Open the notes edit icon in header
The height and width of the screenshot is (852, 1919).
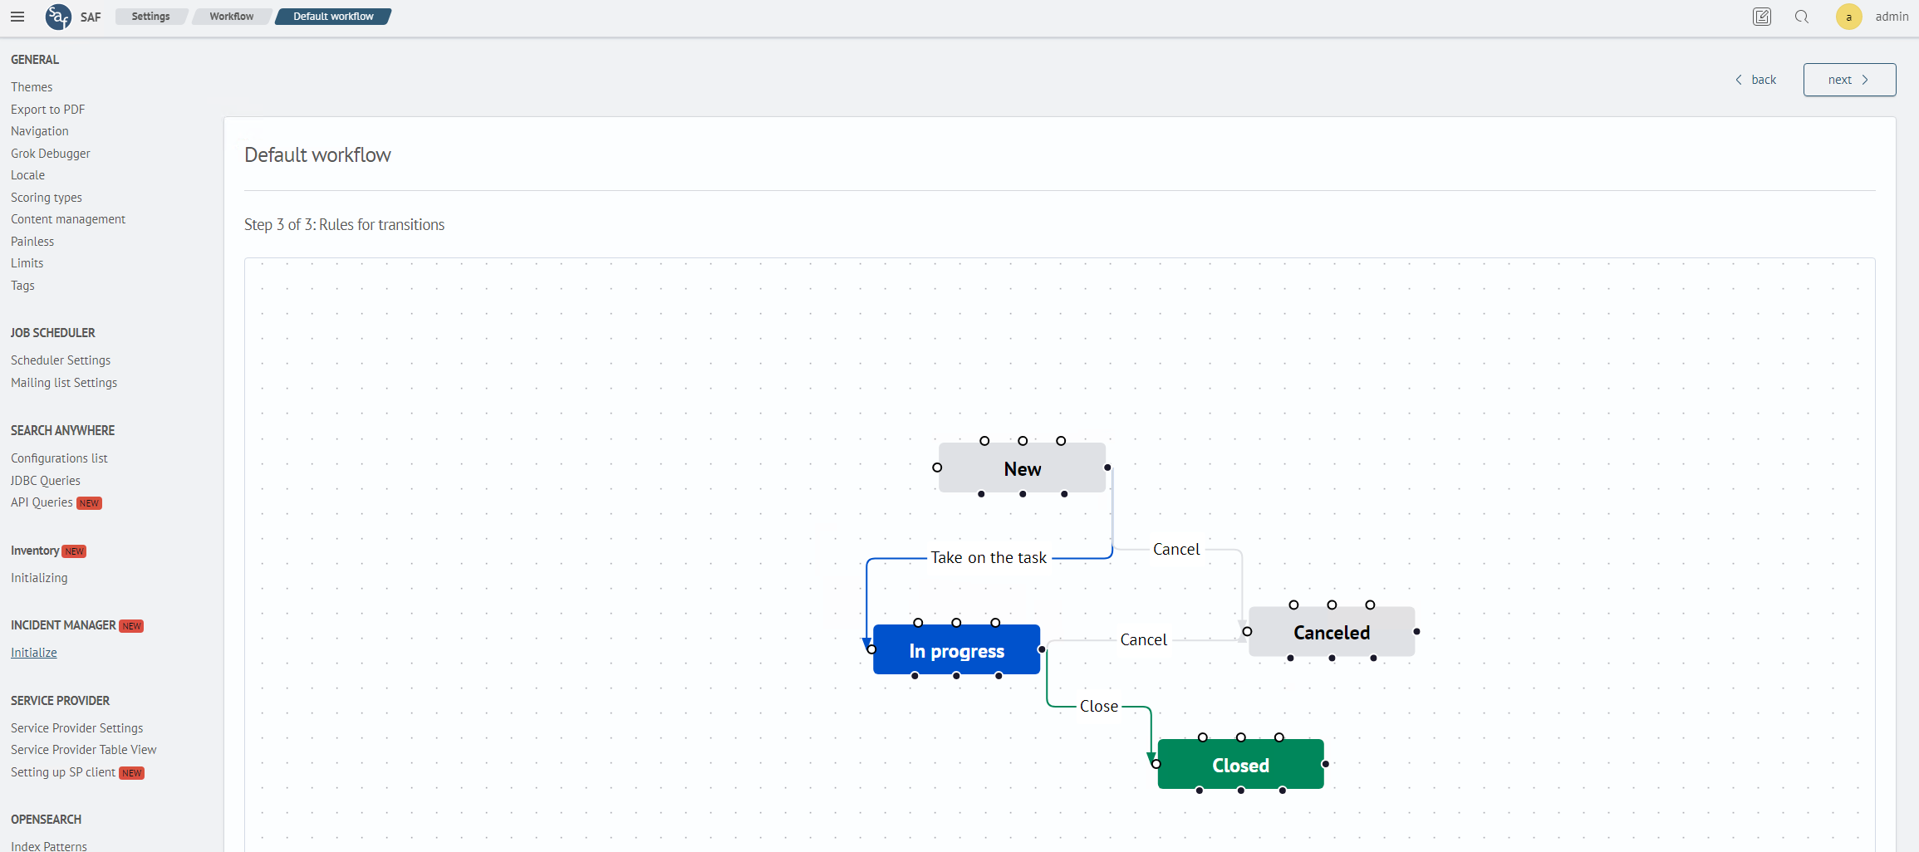tap(1761, 17)
